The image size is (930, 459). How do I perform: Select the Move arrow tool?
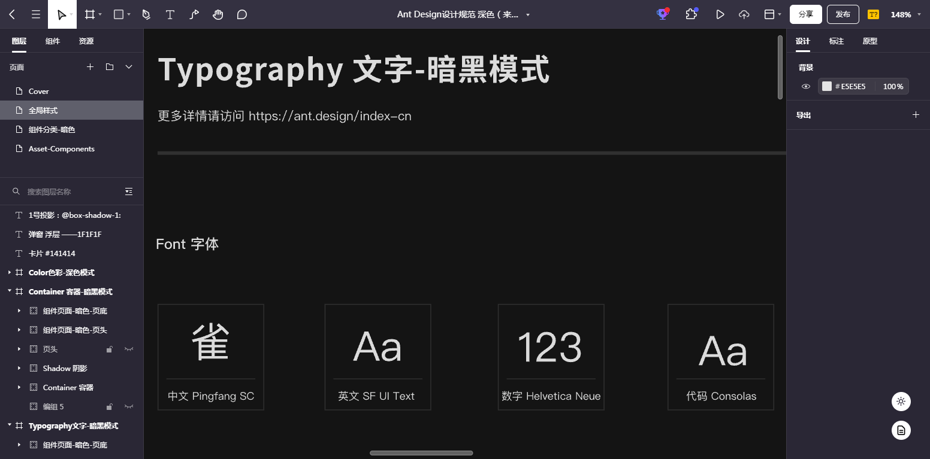pos(61,14)
